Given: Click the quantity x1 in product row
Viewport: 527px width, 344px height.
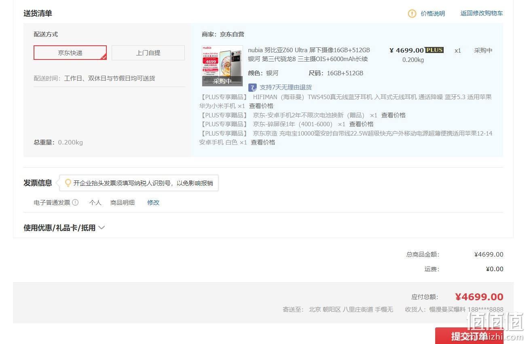Looking at the screenshot, I should (x=457, y=51).
